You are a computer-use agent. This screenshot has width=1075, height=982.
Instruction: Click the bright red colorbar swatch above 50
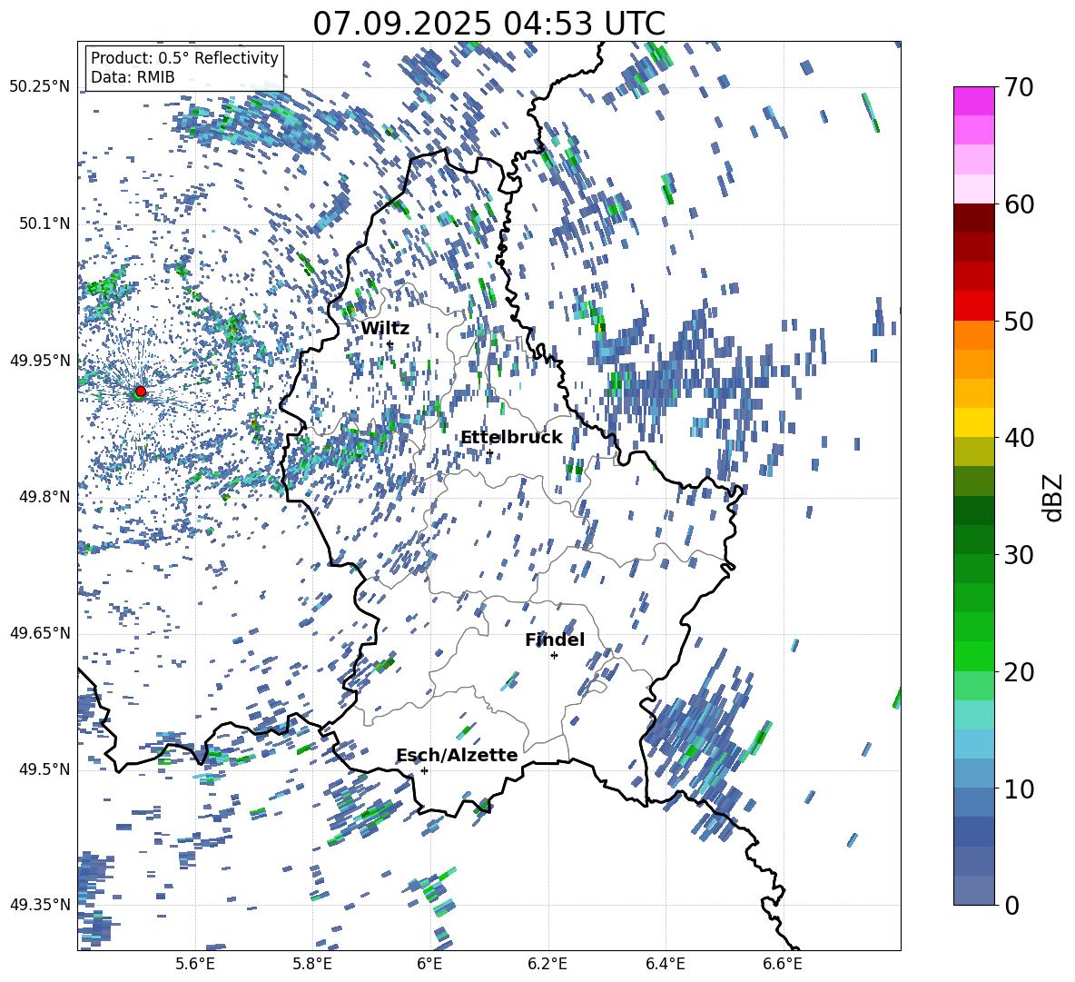tap(974, 306)
